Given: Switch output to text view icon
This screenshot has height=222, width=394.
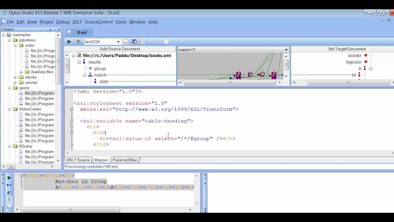Looking at the screenshot, I should pyautogui.click(x=9, y=199).
